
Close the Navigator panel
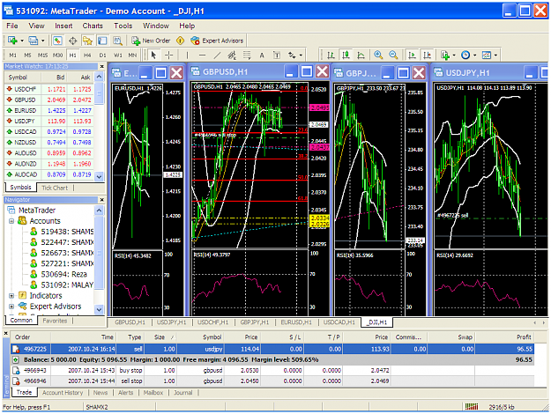coord(102,199)
